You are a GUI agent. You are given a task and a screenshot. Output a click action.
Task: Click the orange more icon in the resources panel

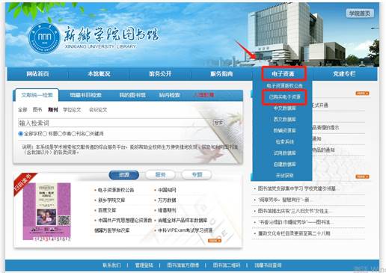(215, 241)
